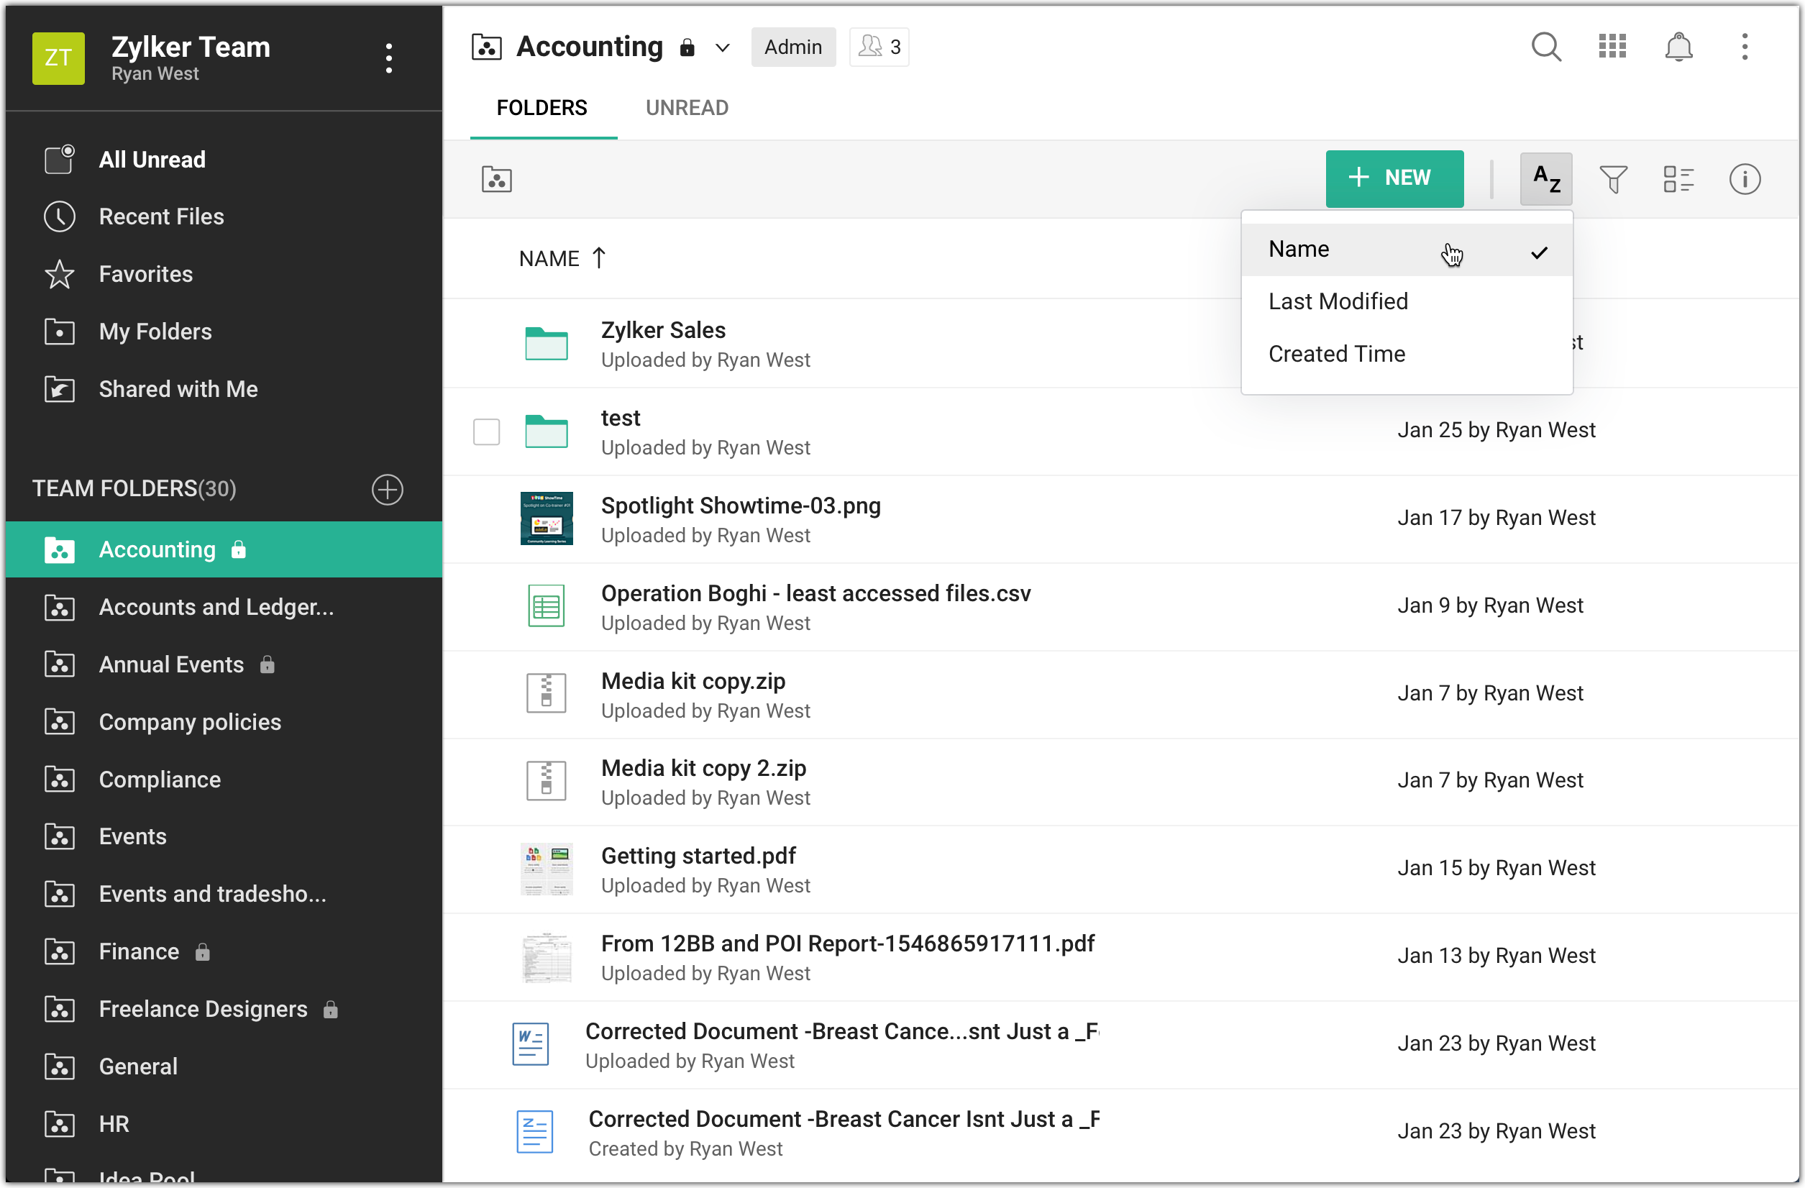
Task: Click the A-Z sort icon
Action: [x=1545, y=179]
